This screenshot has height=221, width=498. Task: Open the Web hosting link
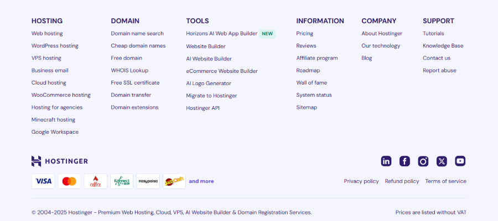coord(47,33)
